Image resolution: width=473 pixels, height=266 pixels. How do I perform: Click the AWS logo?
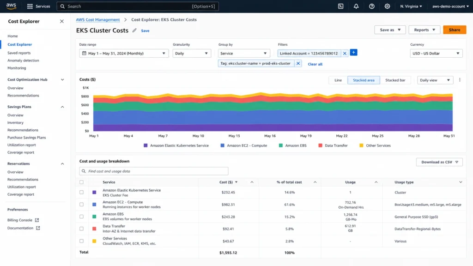(x=11, y=6)
